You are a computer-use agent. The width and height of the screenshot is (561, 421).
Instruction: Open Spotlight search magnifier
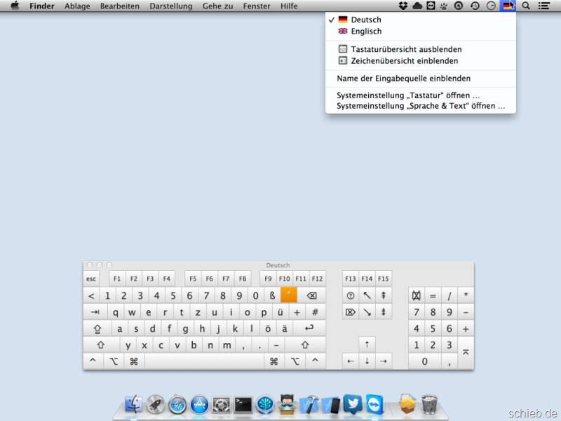click(526, 6)
